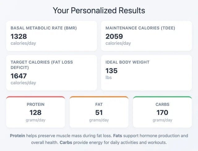198x151 pixels.
Task: Click the Your Personalized Results heading
Action: (99, 11)
